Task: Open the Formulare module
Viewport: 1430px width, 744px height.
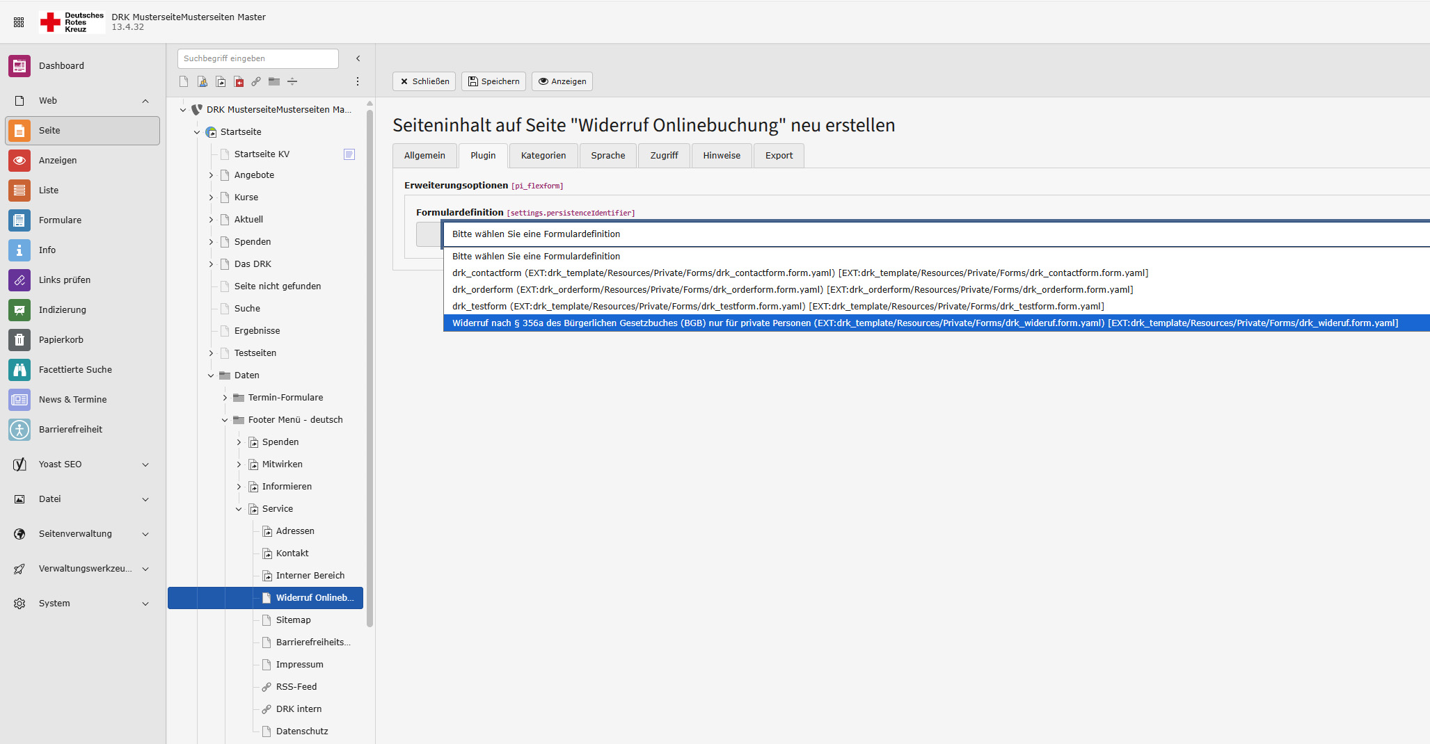Action: 83,220
